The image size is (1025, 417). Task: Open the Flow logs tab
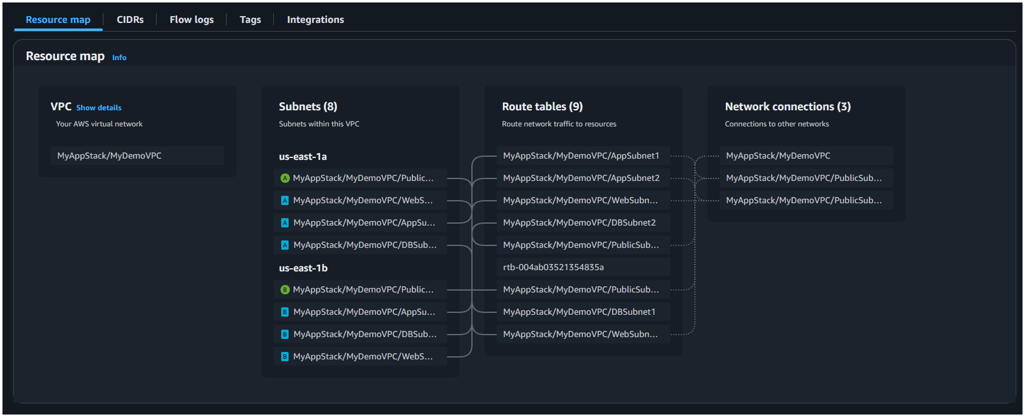point(191,20)
